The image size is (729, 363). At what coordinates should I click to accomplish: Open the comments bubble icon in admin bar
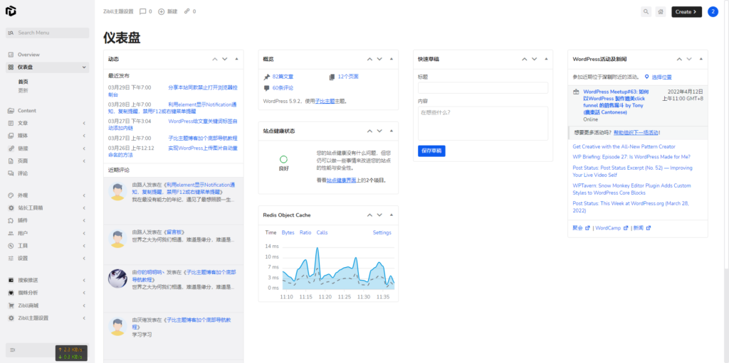pyautogui.click(x=145, y=11)
